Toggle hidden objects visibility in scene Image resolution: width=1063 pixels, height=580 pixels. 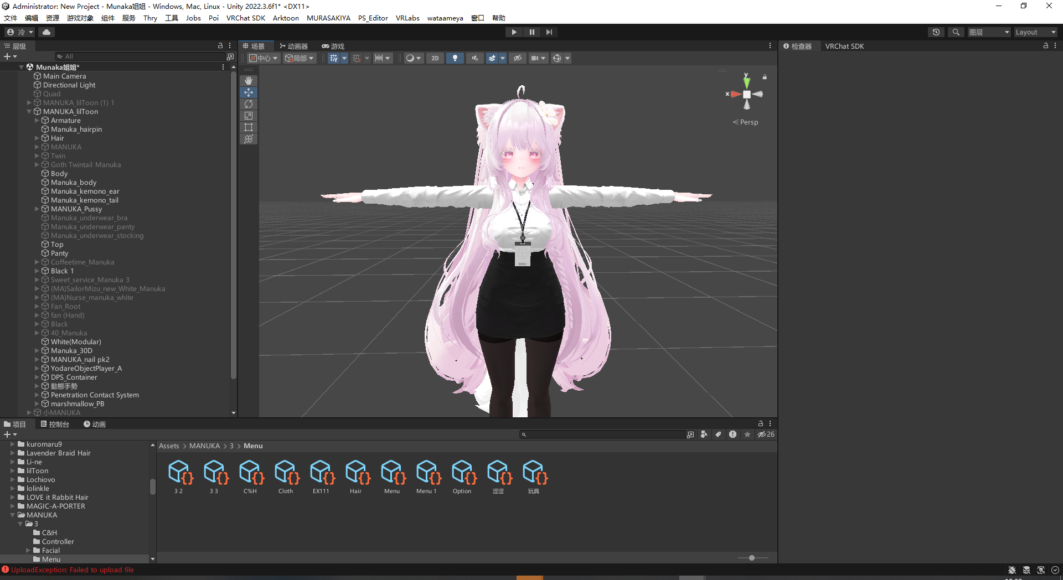[x=518, y=58]
